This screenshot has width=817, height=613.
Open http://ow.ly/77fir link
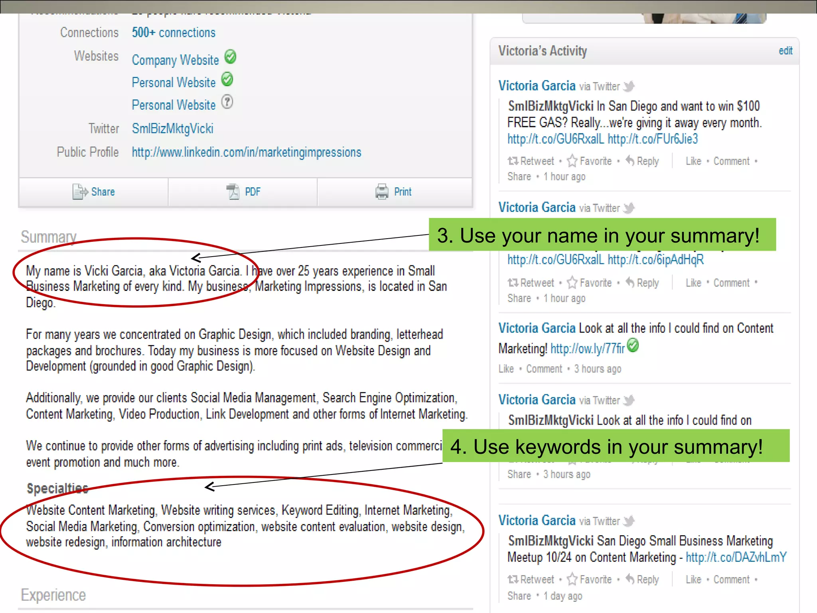click(588, 349)
